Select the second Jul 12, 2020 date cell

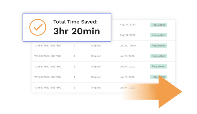coord(127,77)
